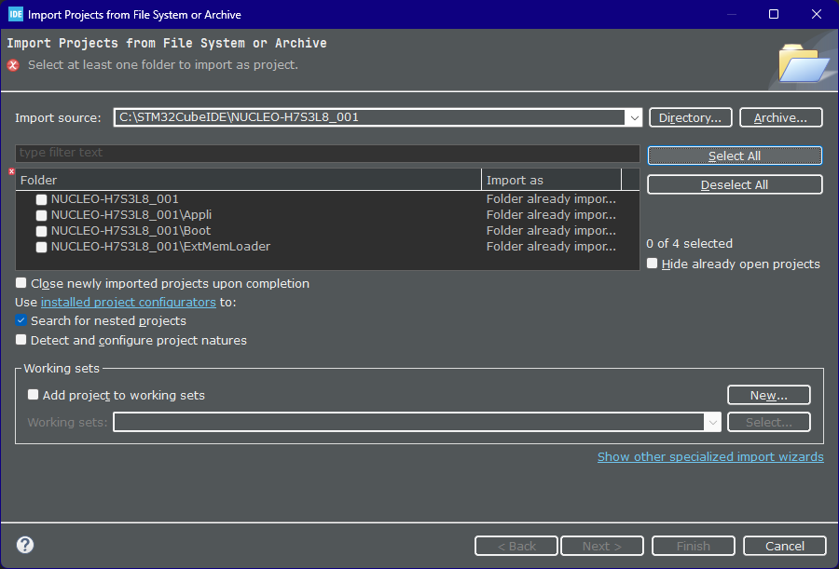Enable Detect and configure project natures
Viewport: 839px width, 569px height.
click(21, 340)
